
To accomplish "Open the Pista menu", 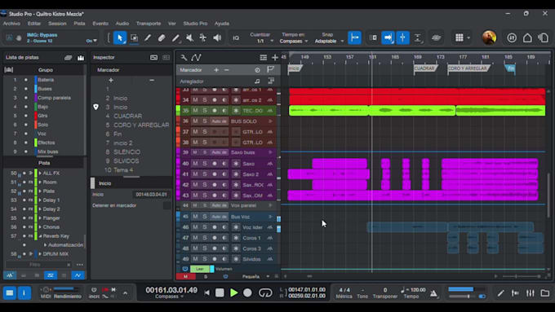I will tap(79, 24).
